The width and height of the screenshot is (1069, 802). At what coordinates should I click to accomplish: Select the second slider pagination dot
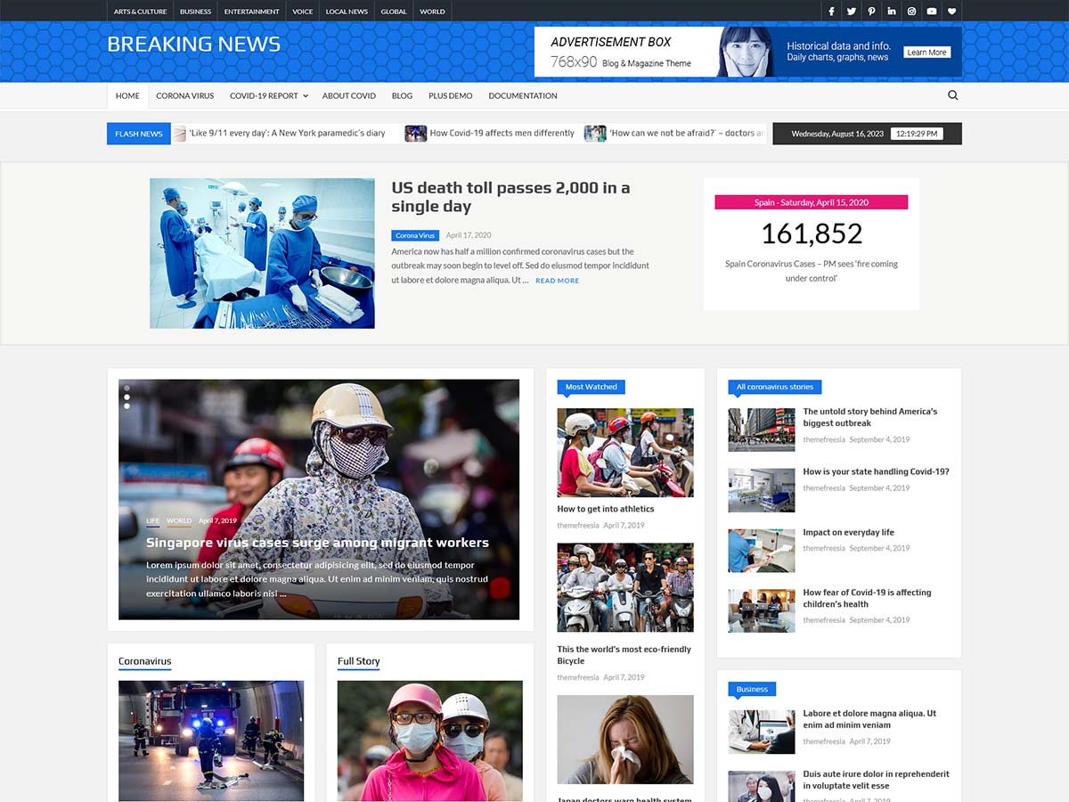pos(126,397)
